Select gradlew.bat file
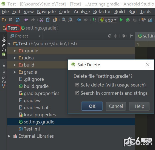The height and width of the screenshot is (150, 155). [36, 108]
